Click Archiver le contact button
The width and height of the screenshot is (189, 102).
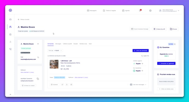click(28, 86)
